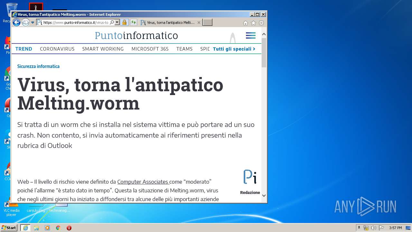This screenshot has width=412, height=232.
Task: Close the current browser tab
Action: tap(199, 23)
